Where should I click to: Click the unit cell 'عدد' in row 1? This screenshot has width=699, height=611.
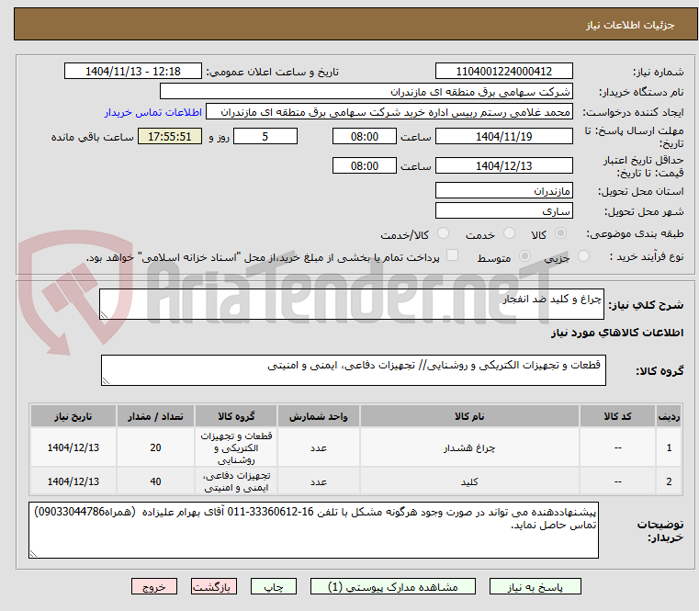point(319,447)
